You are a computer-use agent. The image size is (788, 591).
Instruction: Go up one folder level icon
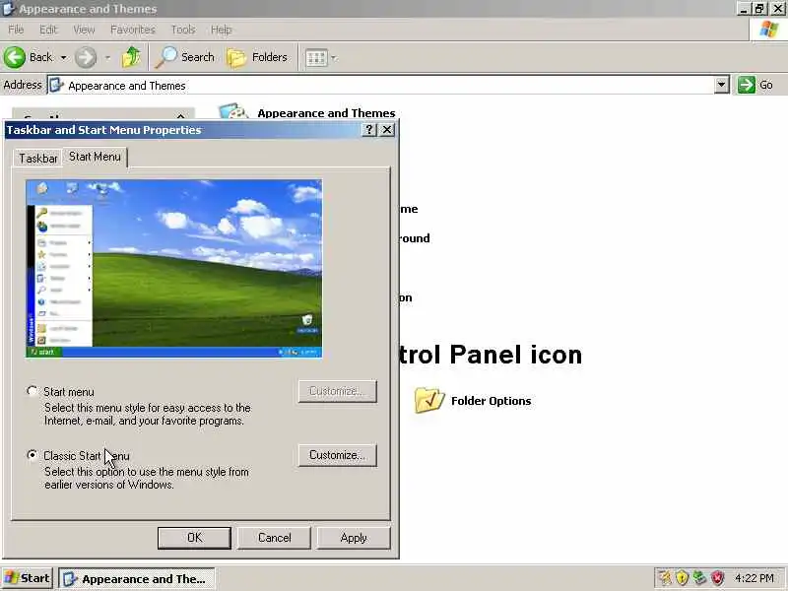(x=131, y=57)
